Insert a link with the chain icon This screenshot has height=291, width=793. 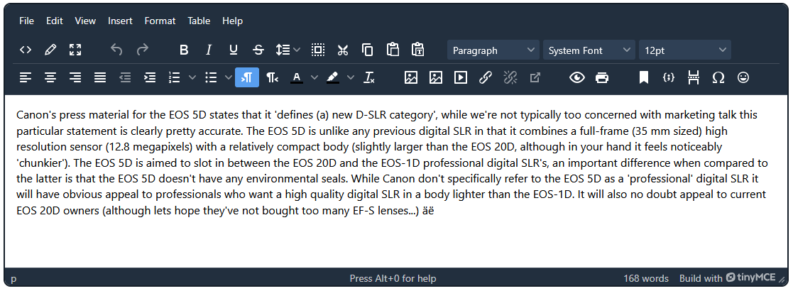(486, 77)
